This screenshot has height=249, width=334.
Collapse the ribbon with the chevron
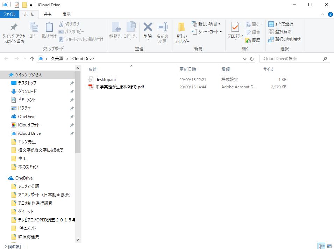pyautogui.click(x=323, y=14)
